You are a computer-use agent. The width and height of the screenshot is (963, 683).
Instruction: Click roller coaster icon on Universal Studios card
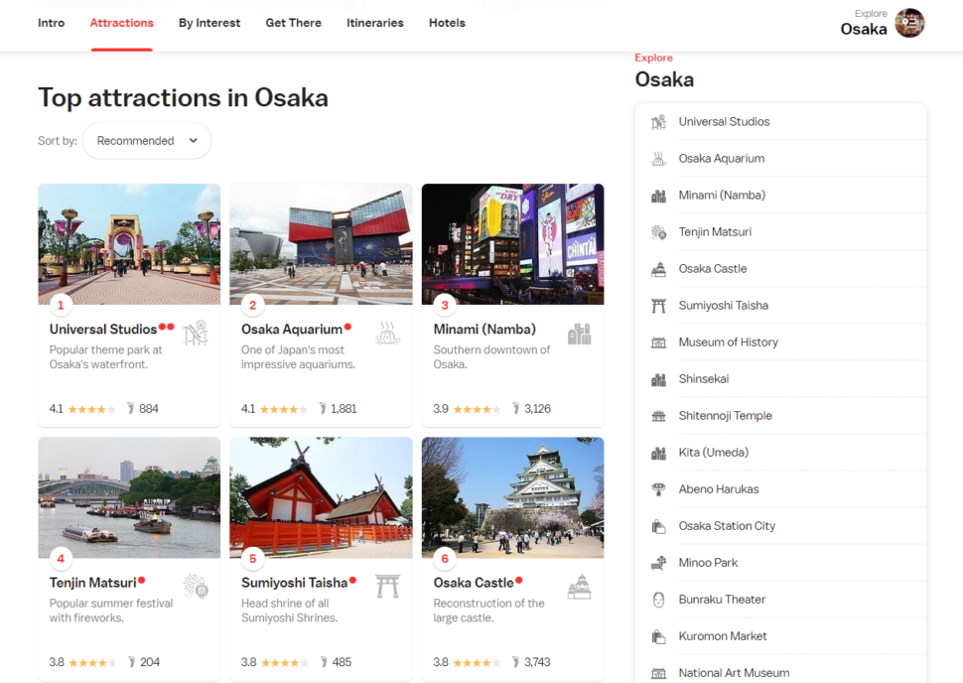[x=196, y=333]
